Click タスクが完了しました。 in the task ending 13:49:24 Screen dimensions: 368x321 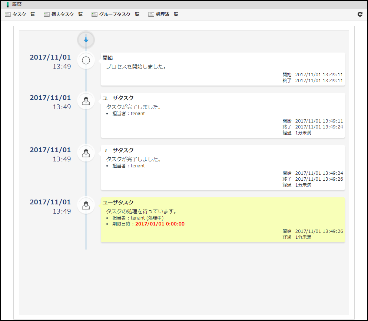(134, 107)
